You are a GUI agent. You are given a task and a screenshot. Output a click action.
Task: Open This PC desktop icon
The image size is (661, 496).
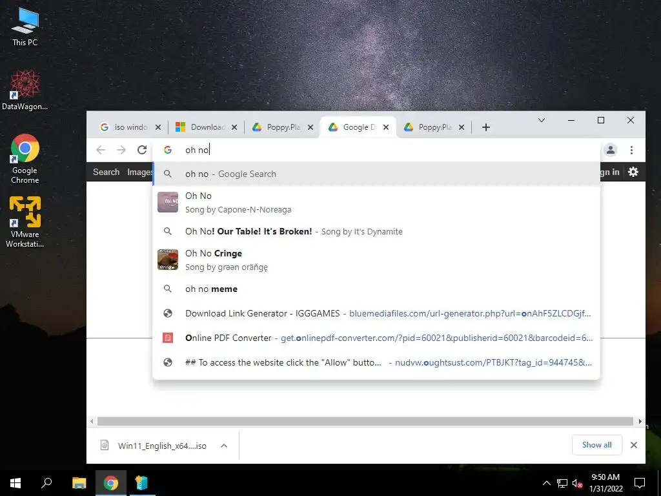coord(25,27)
